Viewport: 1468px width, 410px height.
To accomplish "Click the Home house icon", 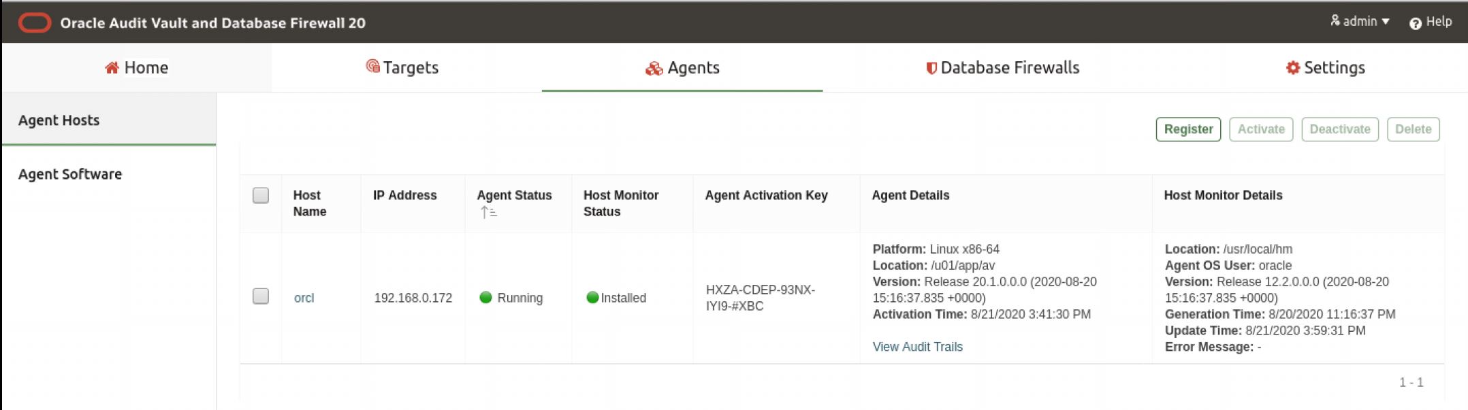I will (112, 67).
